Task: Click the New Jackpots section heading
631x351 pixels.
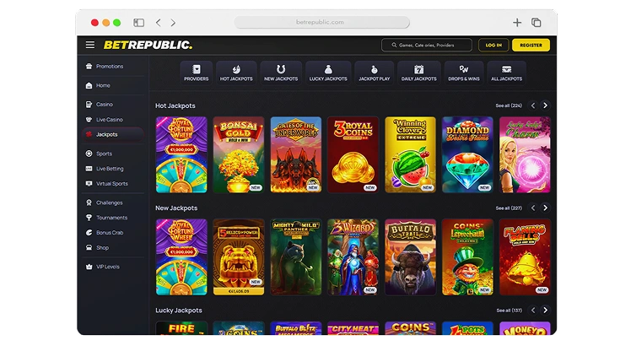Action: tap(176, 208)
